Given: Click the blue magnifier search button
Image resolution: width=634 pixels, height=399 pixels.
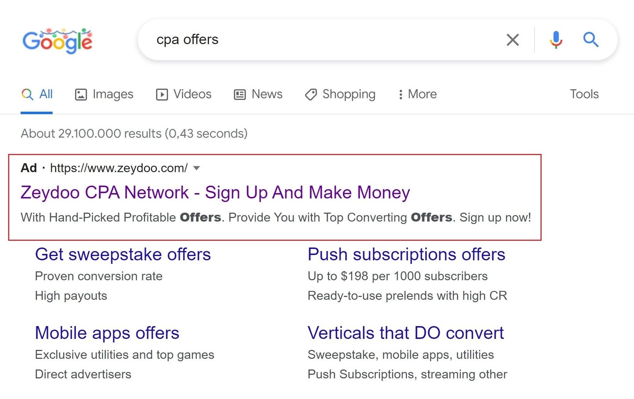Looking at the screenshot, I should click(591, 40).
